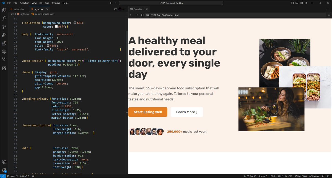Image resolution: width=332 pixels, height=178 pixels.
Task: Open the File menu
Action: [x=9, y=3]
